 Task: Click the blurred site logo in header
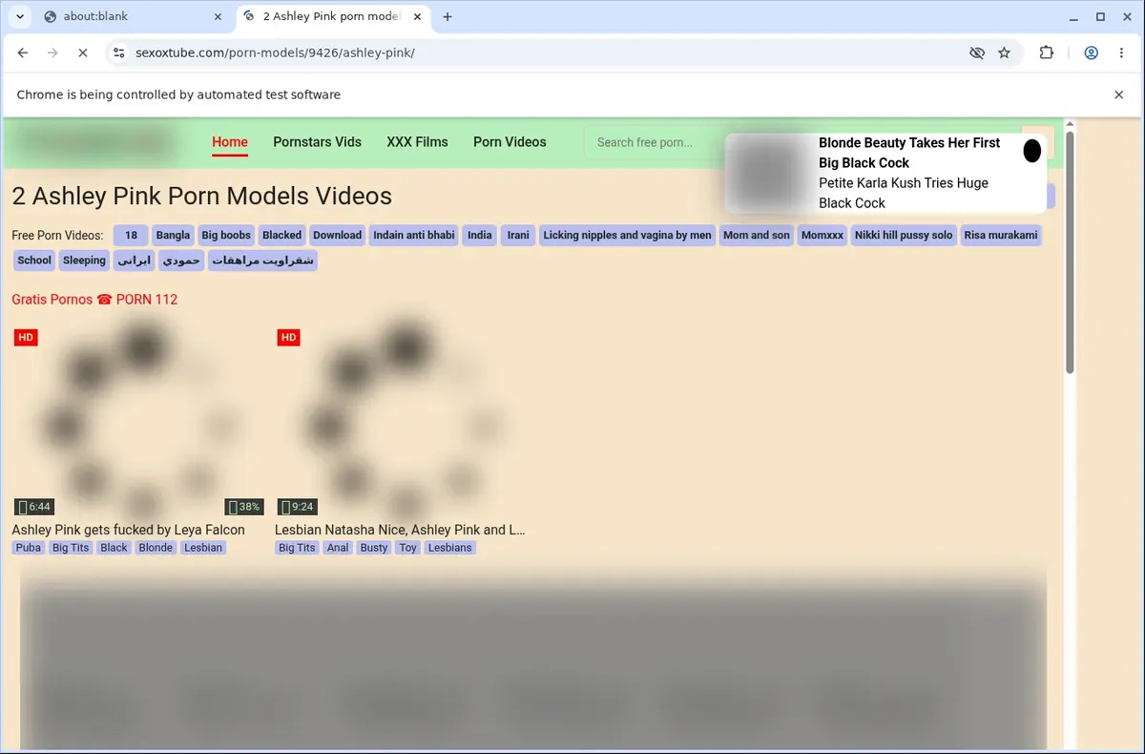97,143
